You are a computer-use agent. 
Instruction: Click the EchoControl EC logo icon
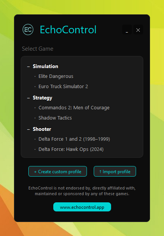click(28, 29)
